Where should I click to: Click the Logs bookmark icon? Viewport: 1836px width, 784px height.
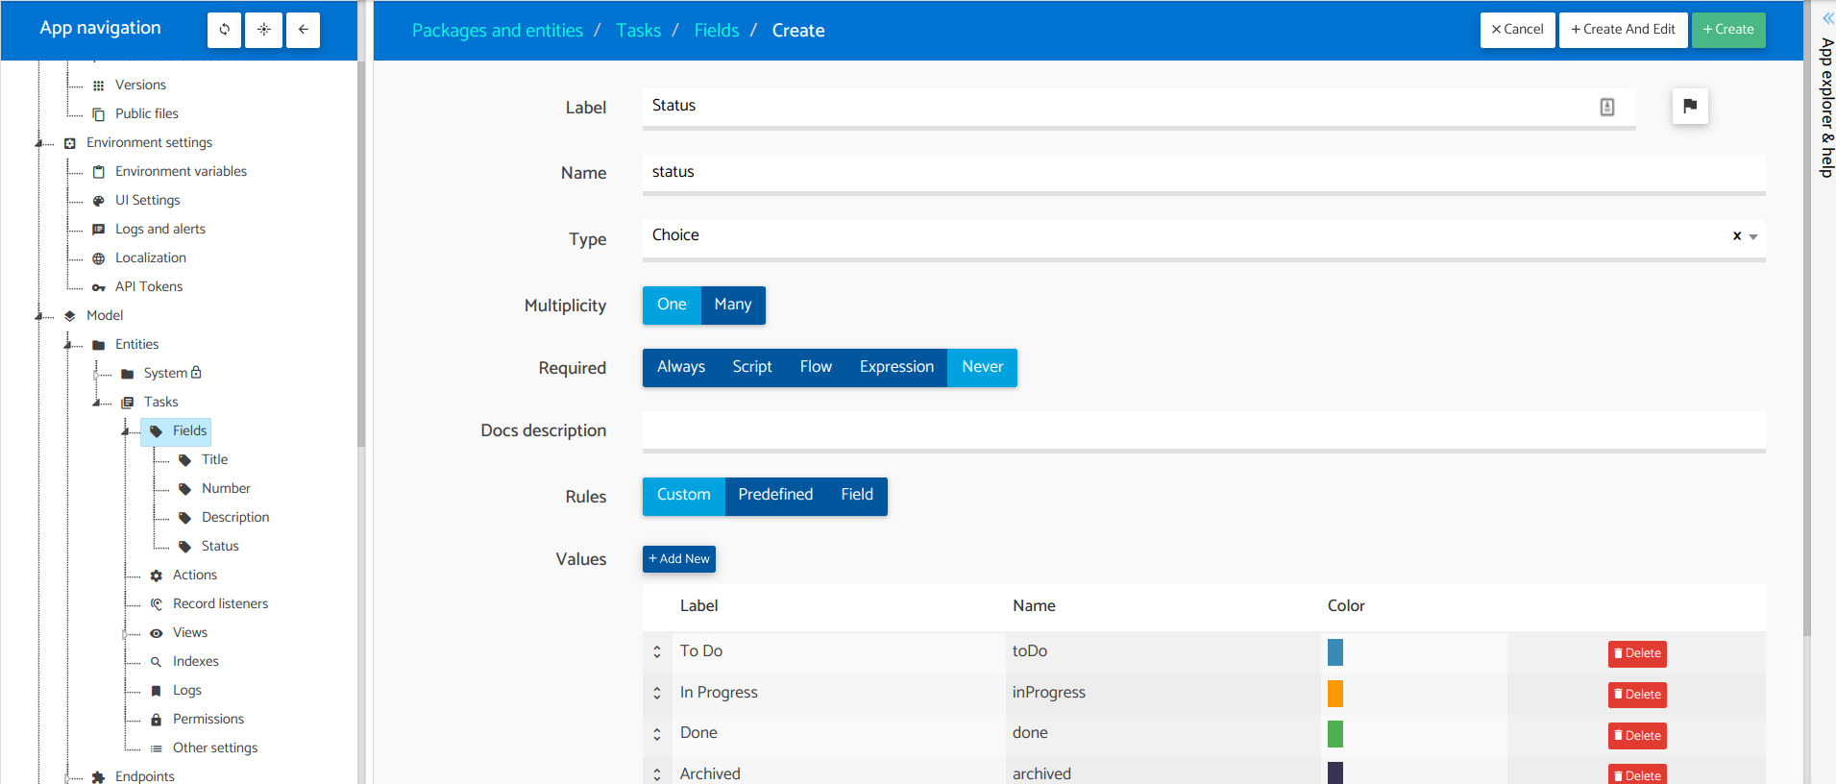156,691
